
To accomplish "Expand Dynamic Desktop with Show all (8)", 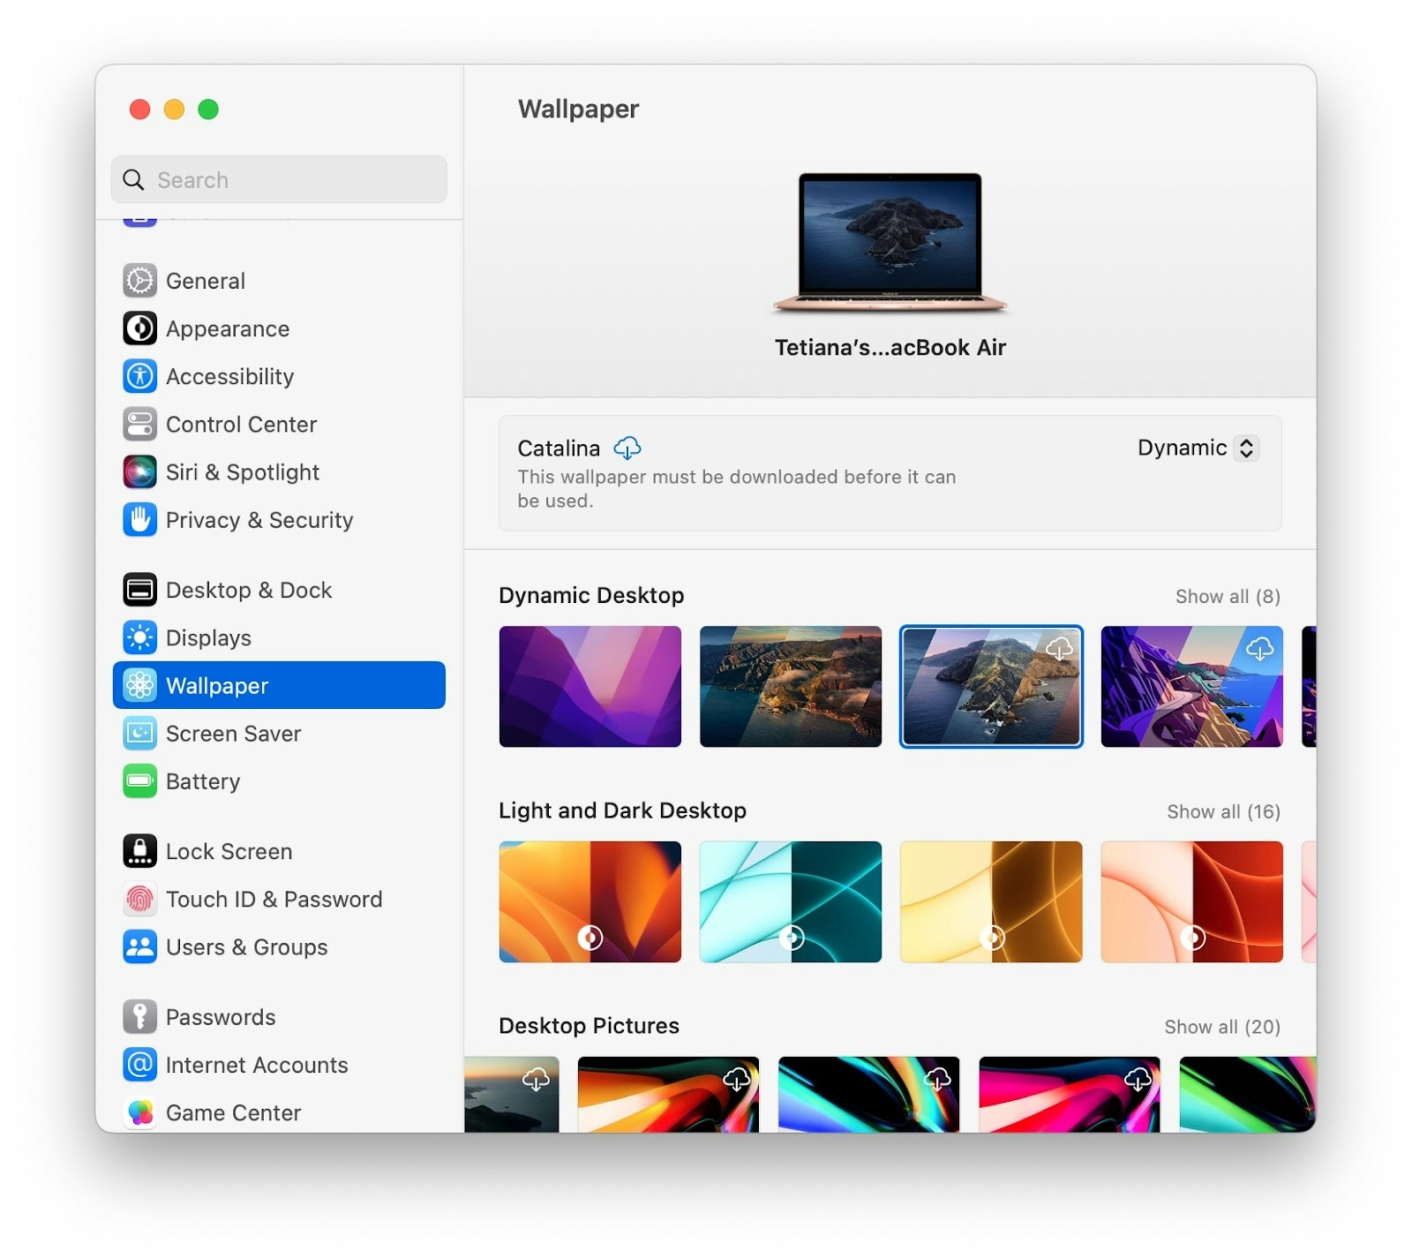I will [1227, 597].
